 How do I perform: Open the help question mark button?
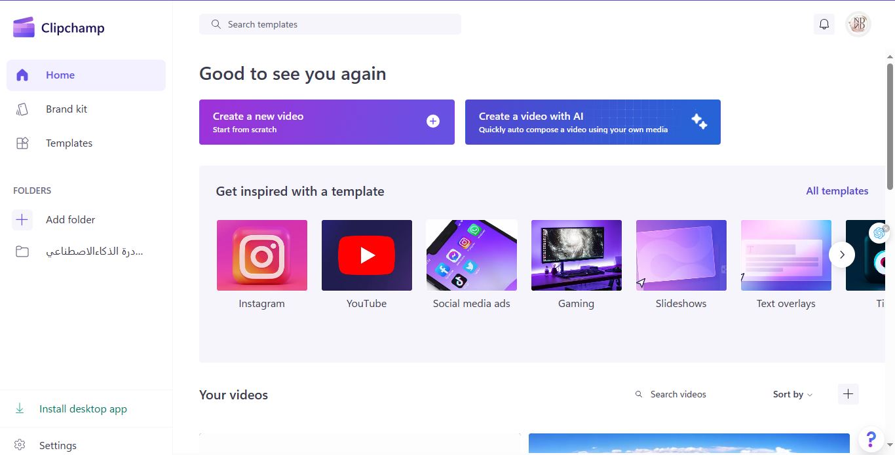(871, 439)
